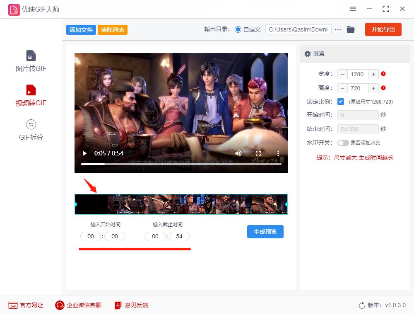The image size is (414, 315).
Task: Click the version refresh icon near v1.0.3.0
Action: [x=361, y=305]
